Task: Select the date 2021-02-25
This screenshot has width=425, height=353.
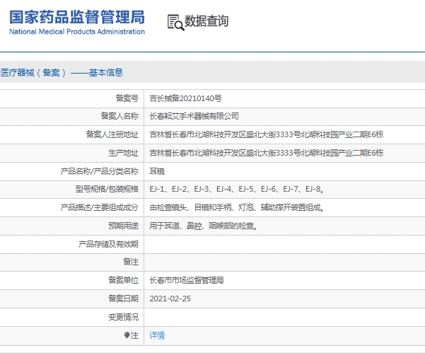Action: (170, 299)
